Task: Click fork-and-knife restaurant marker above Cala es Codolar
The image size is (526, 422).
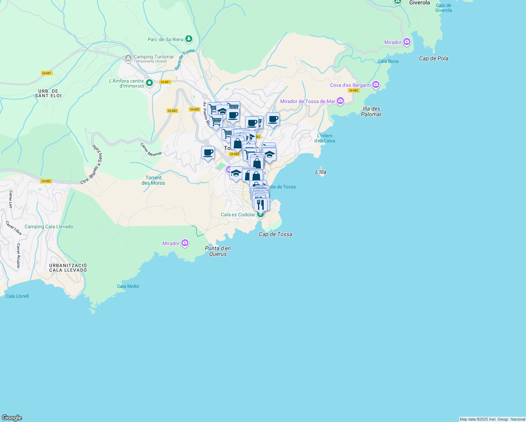Action: coord(260,204)
